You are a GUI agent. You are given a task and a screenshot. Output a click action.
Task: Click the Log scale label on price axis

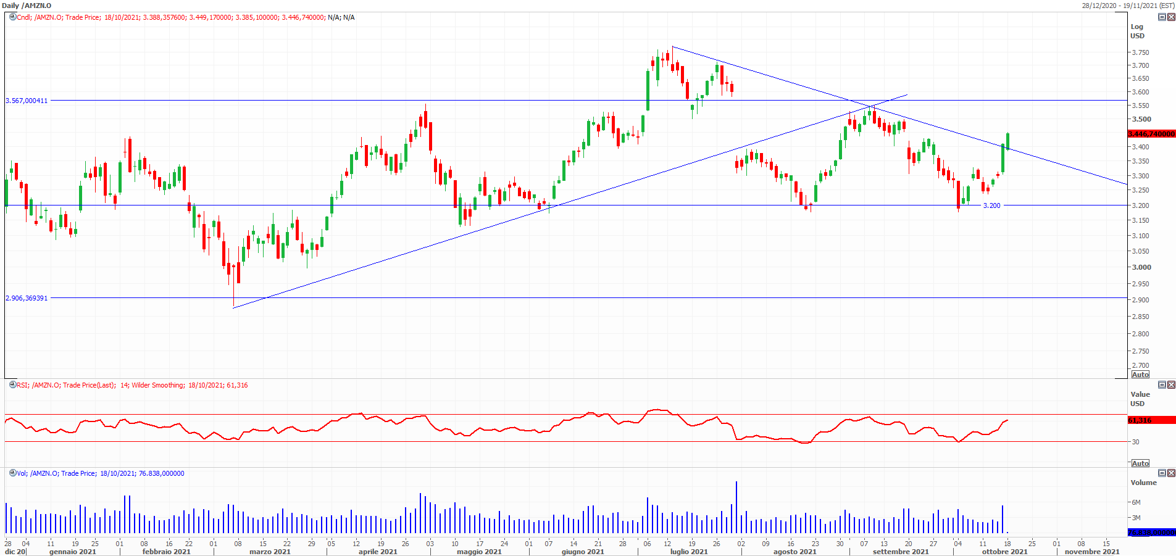click(x=1136, y=27)
